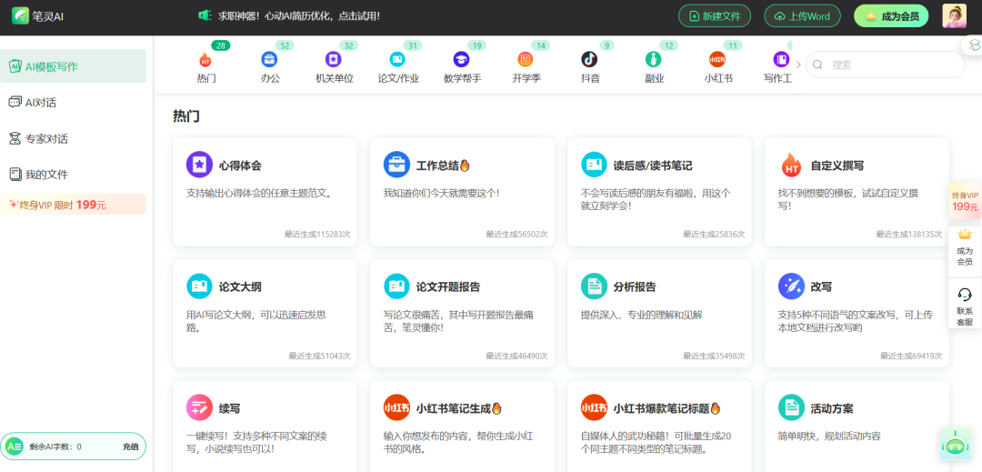Viewport: 982px width, 472px height.
Task: Select the 机关单位 category icon
Action: [x=334, y=59]
